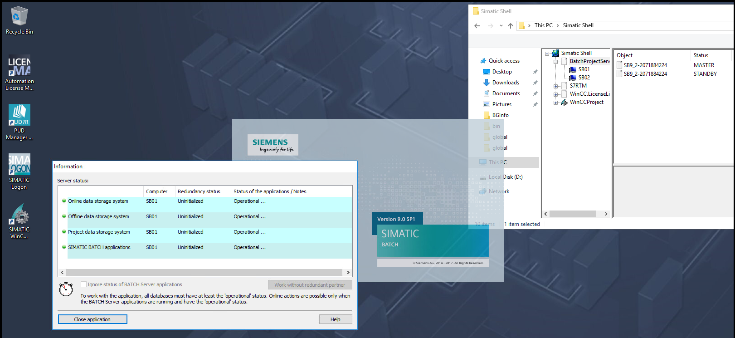Open the recent locations dropdown arrow
The image size is (735, 338).
(501, 26)
